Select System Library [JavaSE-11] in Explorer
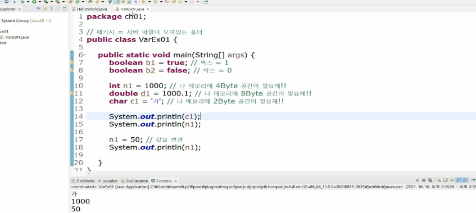Screen dimensions: 476x213 26,21
